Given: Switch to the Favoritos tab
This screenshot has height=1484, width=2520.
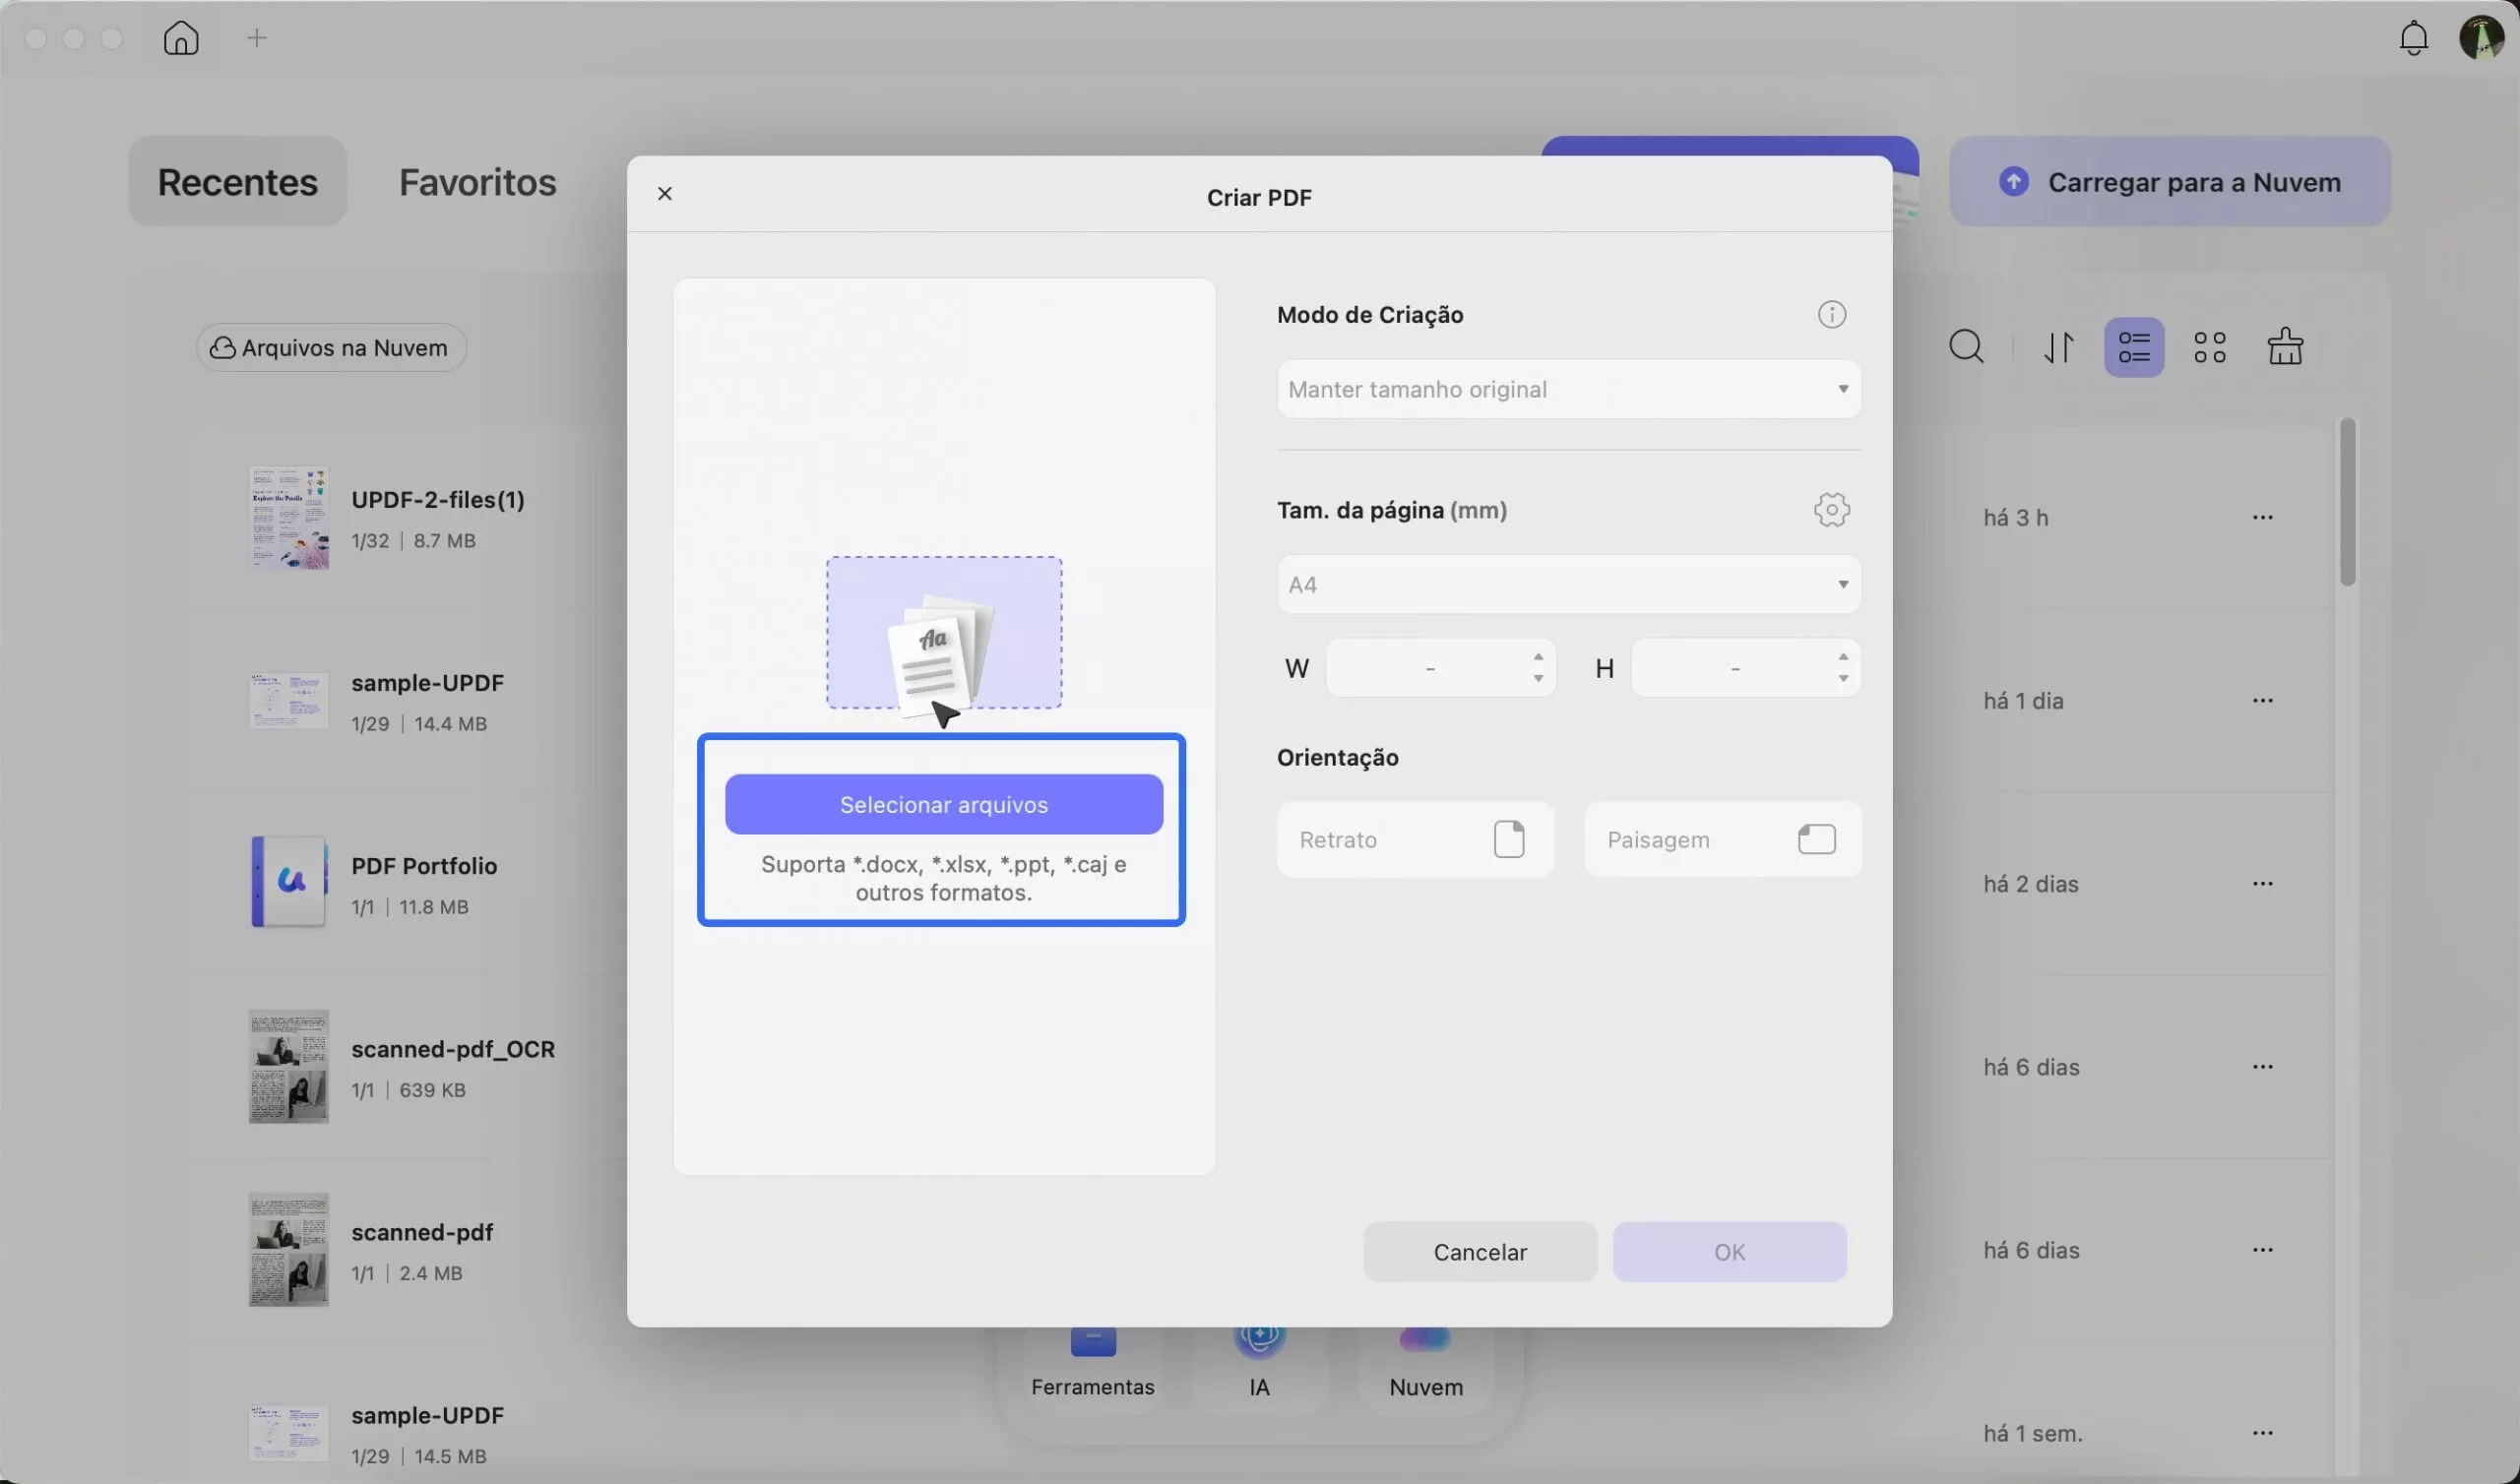Looking at the screenshot, I should coord(477,182).
